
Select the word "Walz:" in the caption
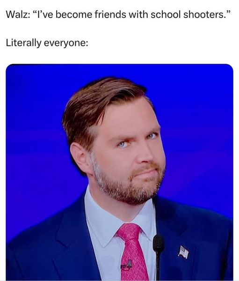[x=18, y=15]
